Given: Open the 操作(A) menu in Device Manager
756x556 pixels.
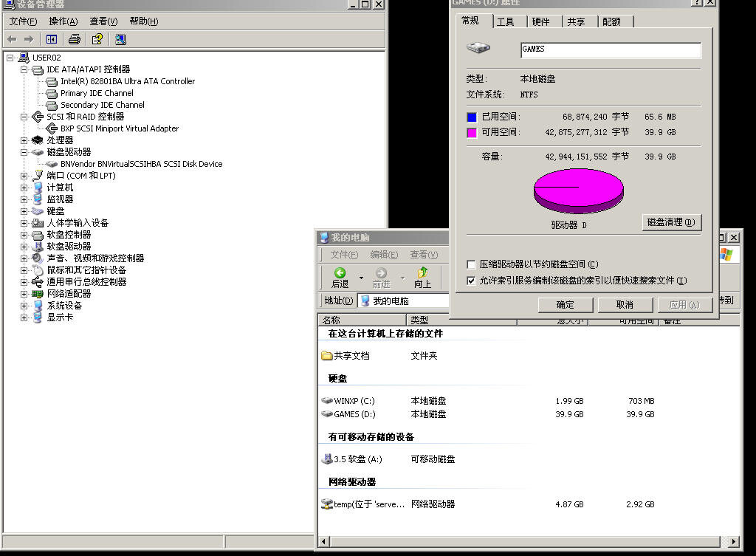Looking at the screenshot, I should (x=63, y=21).
